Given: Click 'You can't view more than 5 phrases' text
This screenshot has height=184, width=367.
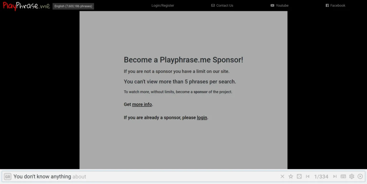Looking at the screenshot, I should point(180,82).
